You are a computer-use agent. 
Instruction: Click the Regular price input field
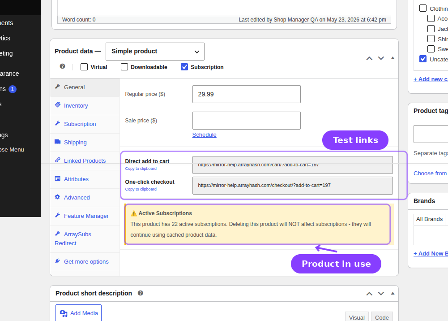click(x=247, y=94)
